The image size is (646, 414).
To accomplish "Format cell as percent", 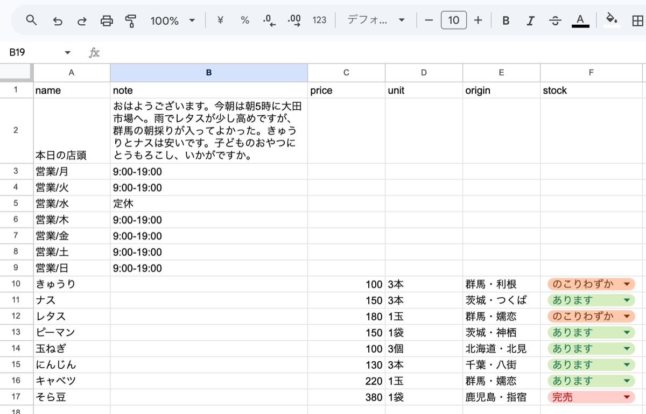I will click(x=245, y=20).
